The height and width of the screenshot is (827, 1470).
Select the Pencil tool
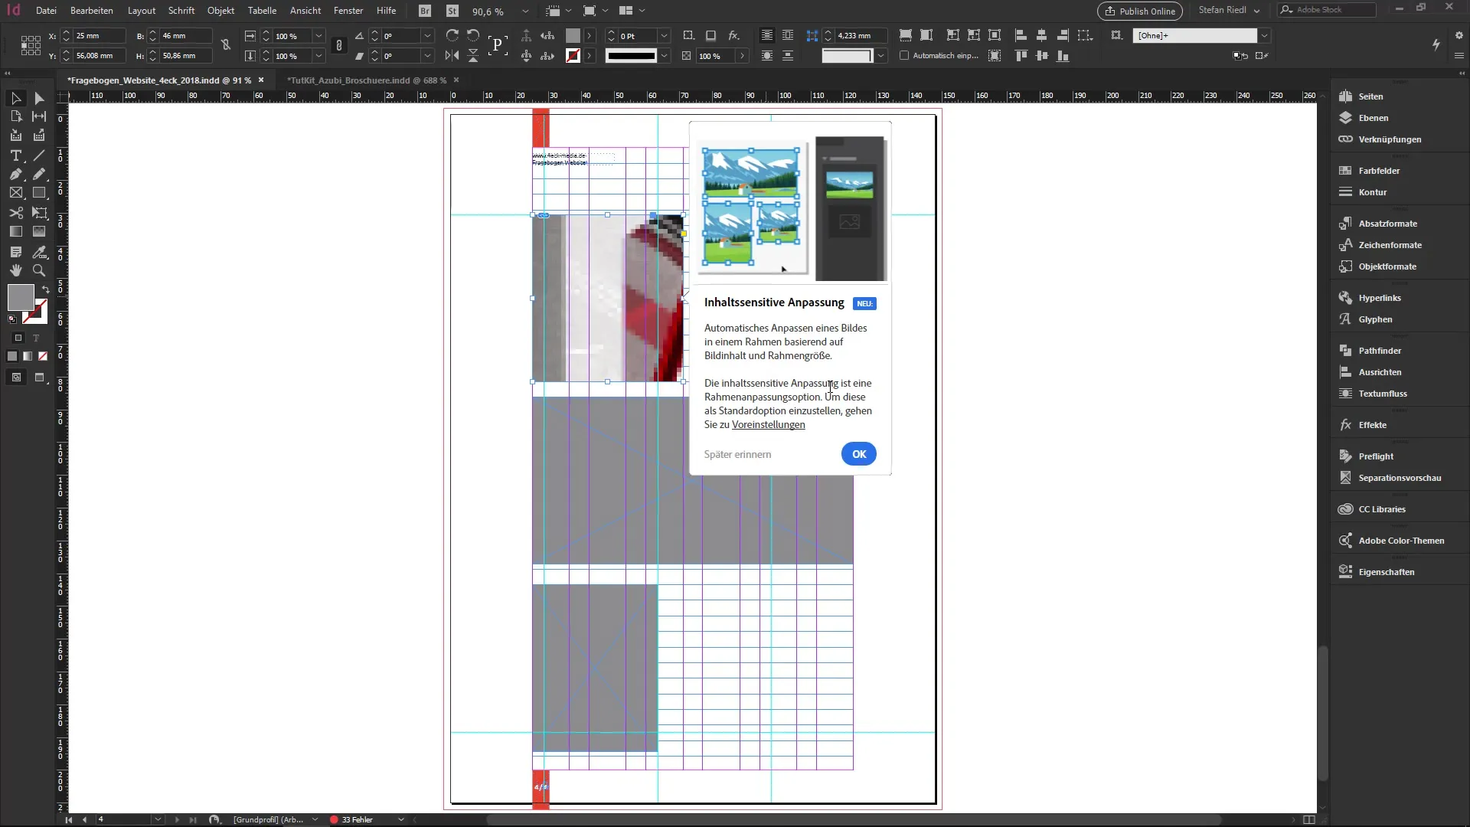39,174
